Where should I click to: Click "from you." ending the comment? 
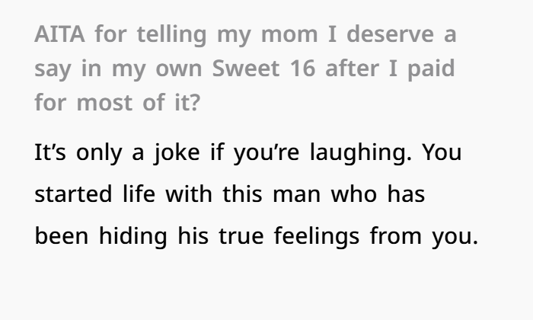point(424,236)
